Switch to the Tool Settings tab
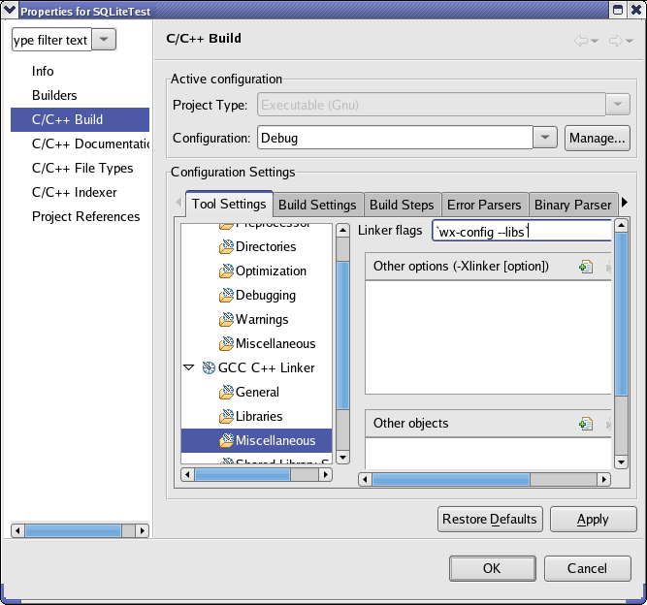Image resolution: width=647 pixels, height=605 pixels. click(229, 204)
